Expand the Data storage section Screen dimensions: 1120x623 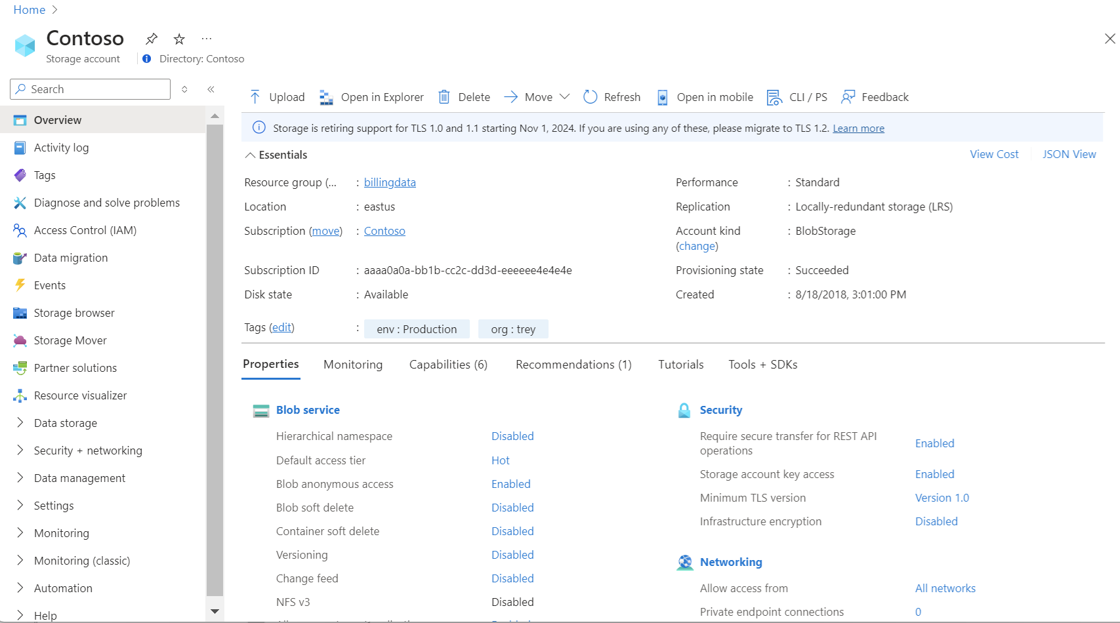(20, 422)
